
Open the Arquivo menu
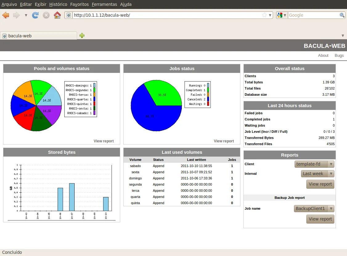pos(9,4)
